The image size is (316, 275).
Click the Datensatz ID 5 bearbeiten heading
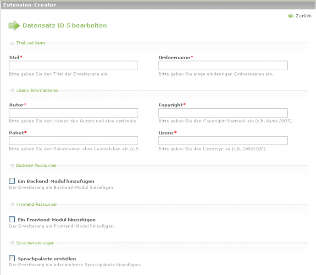[65, 26]
